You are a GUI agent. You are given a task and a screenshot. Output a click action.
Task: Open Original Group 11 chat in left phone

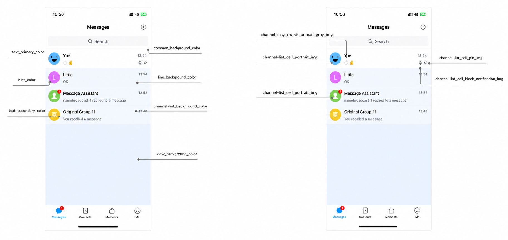click(98, 115)
